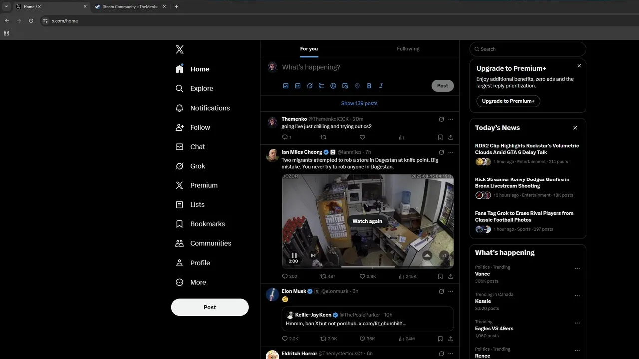Reload the page in the browser
This screenshot has height=359, width=639.
click(x=31, y=21)
